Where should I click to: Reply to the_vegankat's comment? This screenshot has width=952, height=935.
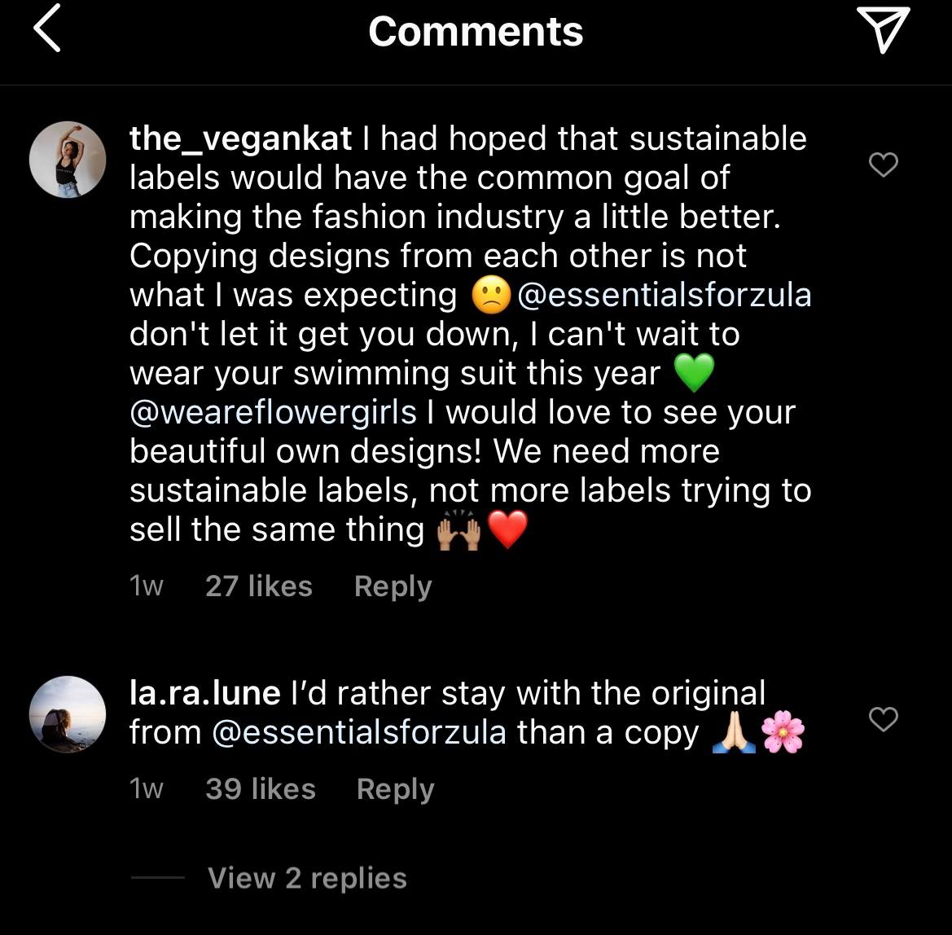[x=393, y=586]
